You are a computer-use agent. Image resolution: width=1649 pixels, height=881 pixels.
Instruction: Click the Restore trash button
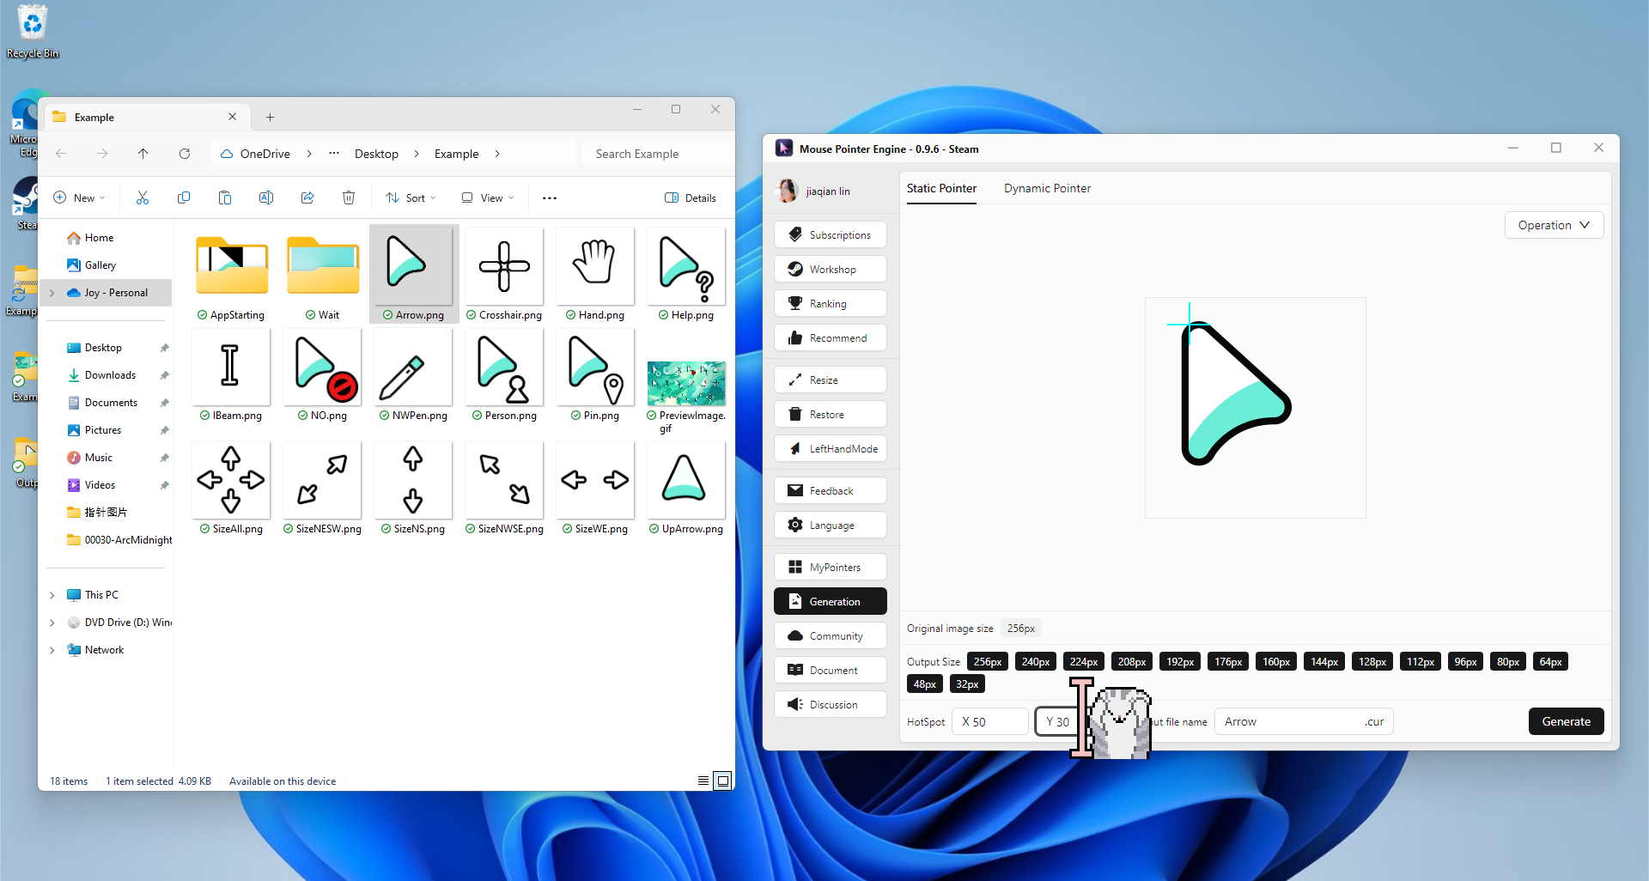(x=830, y=415)
